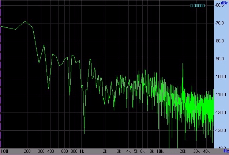The height and width of the screenshot is (155, 229).
Task: Click the deep spectrum notch near 1k
Action: pos(84,133)
